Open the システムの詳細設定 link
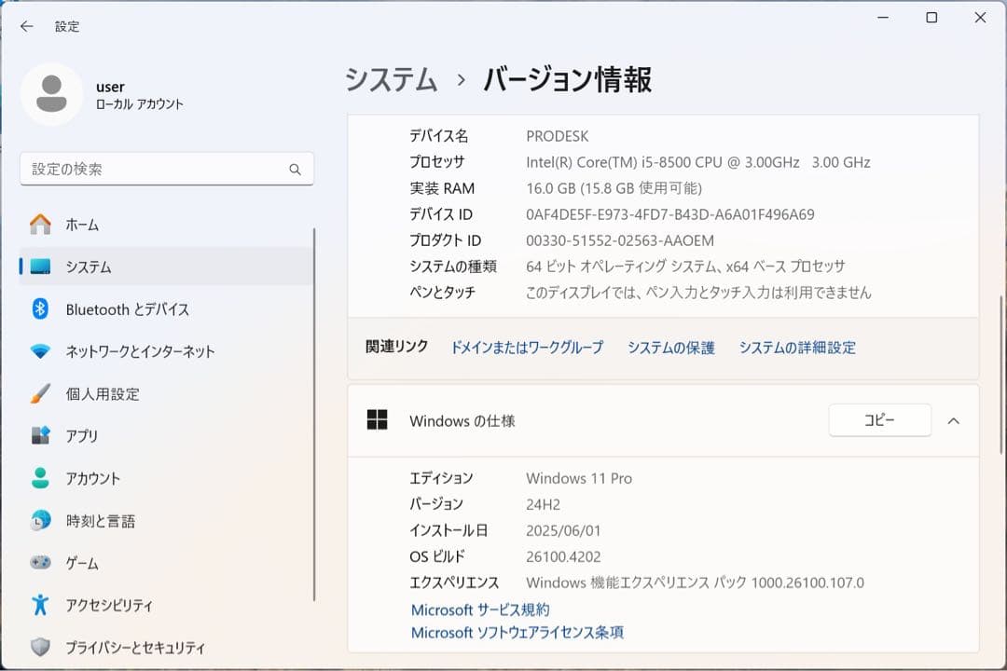This screenshot has width=1007, height=671. coord(795,347)
